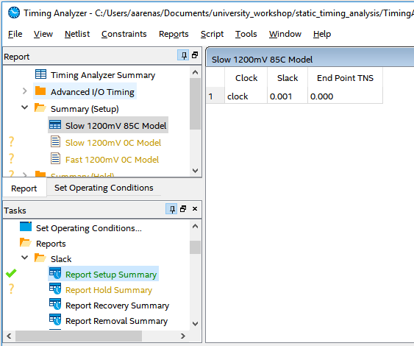
Task: Click the question mark beside Slow 1200mV 0C Model
Action: click(x=11, y=141)
